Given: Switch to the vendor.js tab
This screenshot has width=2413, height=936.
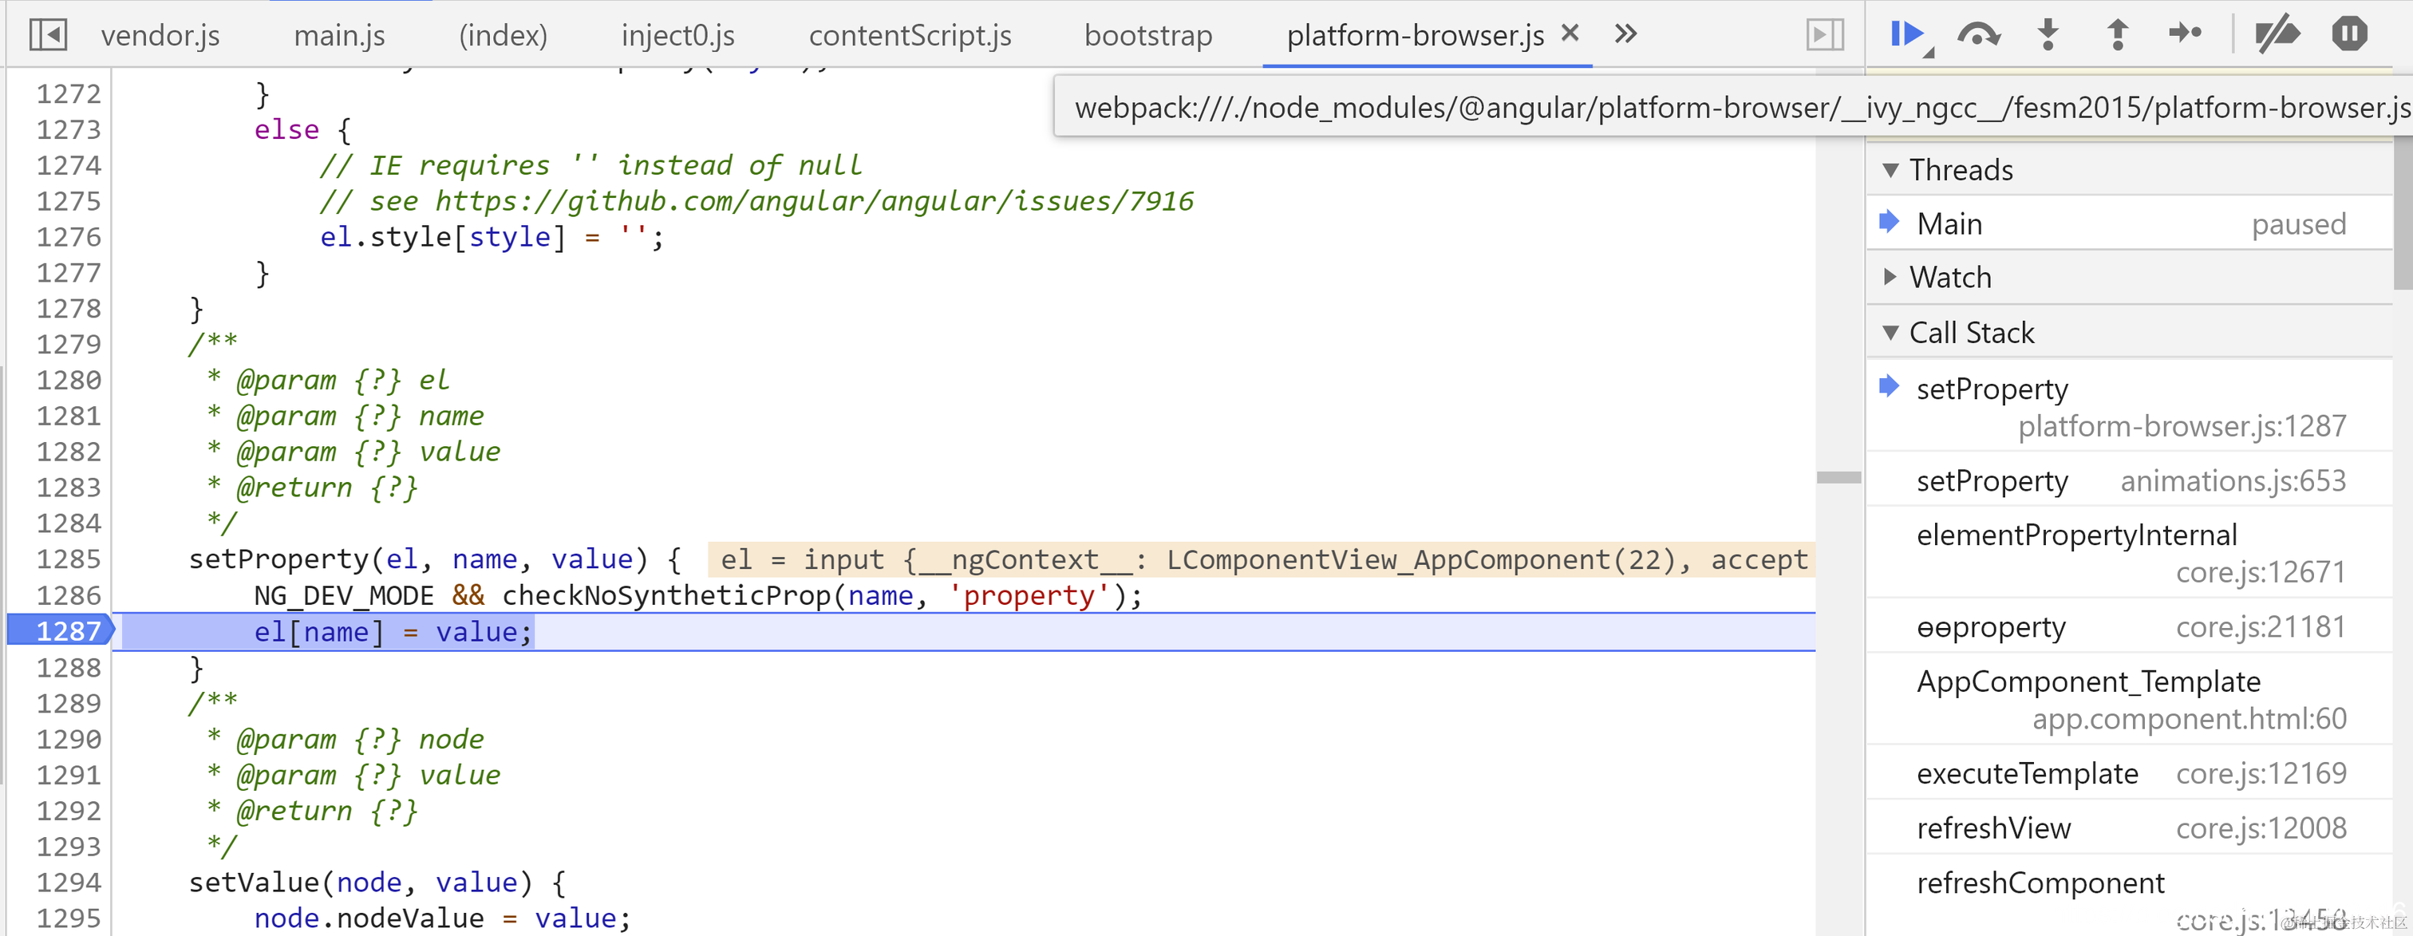Looking at the screenshot, I should 160,36.
